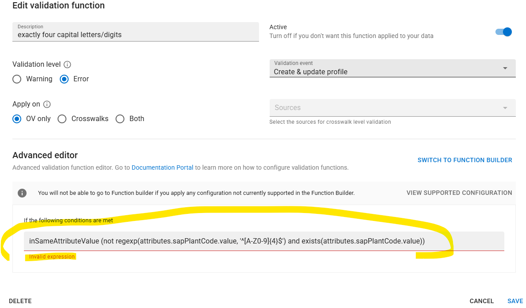This screenshot has height=308, width=526.
Task: Expand the Sources dropdown arrow
Action: click(505, 108)
